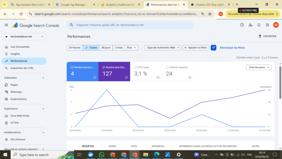Viewport: 282px width, 159px height.
Task: Open Task View on the taskbar
Action: tap(79, 155)
